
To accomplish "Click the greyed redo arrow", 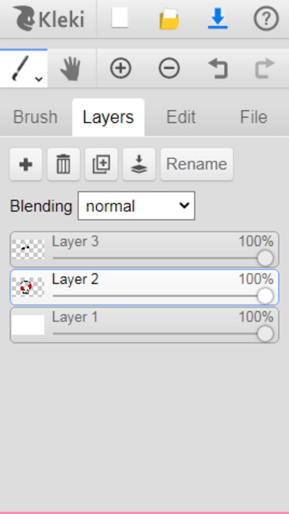I will pos(265,68).
